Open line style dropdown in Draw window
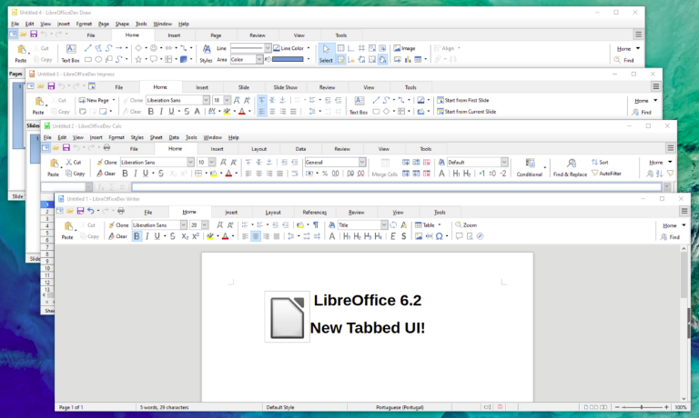Image resolution: width=699 pixels, height=418 pixels. (x=268, y=47)
